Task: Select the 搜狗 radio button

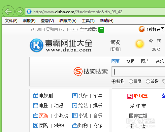Action: (114, 82)
